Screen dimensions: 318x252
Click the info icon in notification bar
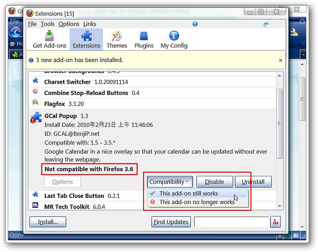[31, 60]
